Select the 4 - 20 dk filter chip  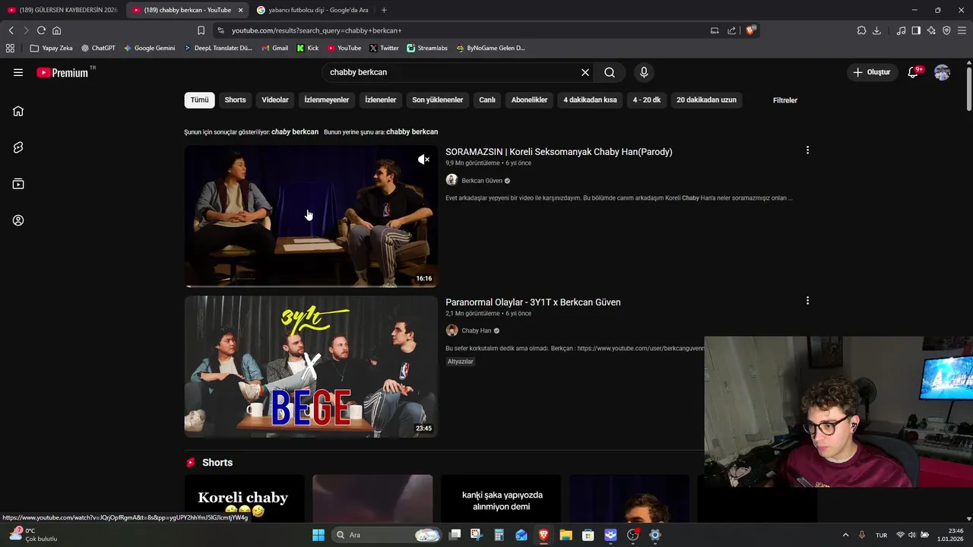point(647,100)
